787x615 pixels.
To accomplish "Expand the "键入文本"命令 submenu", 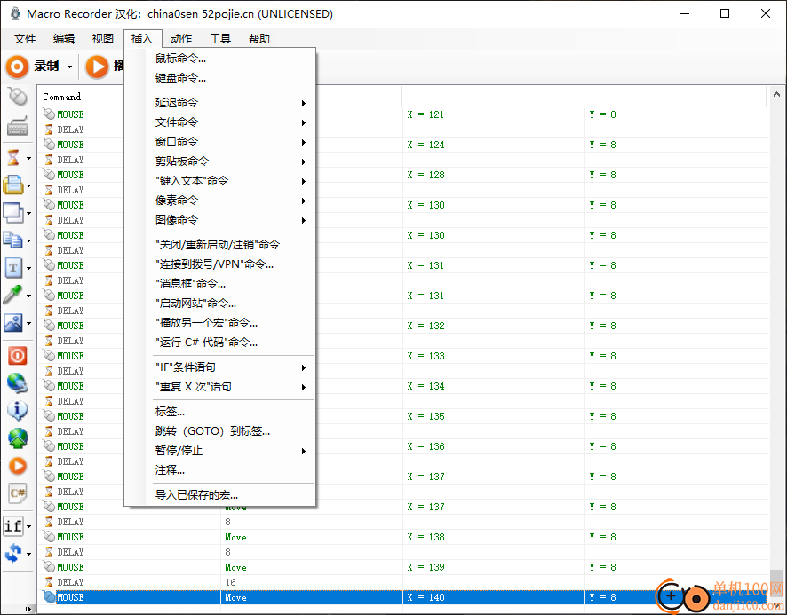I will tap(219, 181).
